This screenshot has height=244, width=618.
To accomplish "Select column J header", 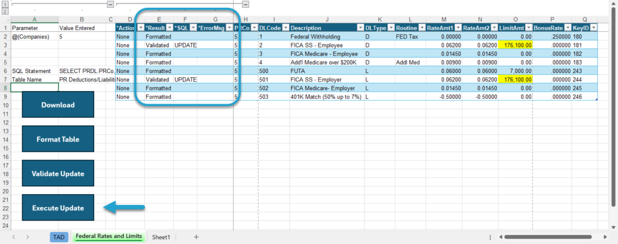I will pos(327,19).
